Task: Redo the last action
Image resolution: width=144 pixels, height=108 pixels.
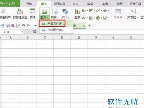Action: (28, 26)
